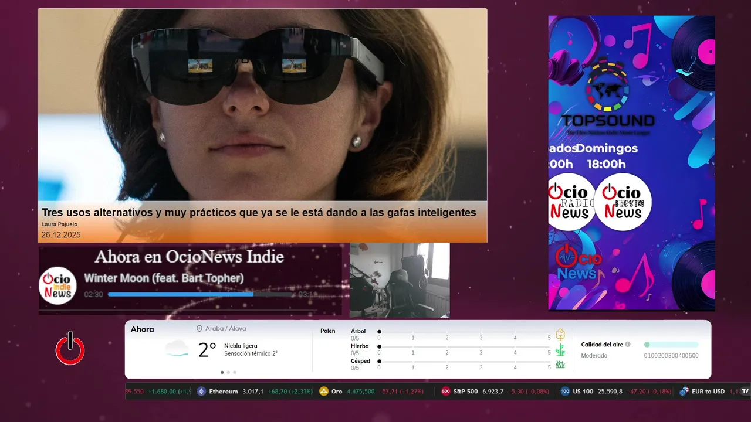Click the air quality indicator bar

[x=671, y=345]
